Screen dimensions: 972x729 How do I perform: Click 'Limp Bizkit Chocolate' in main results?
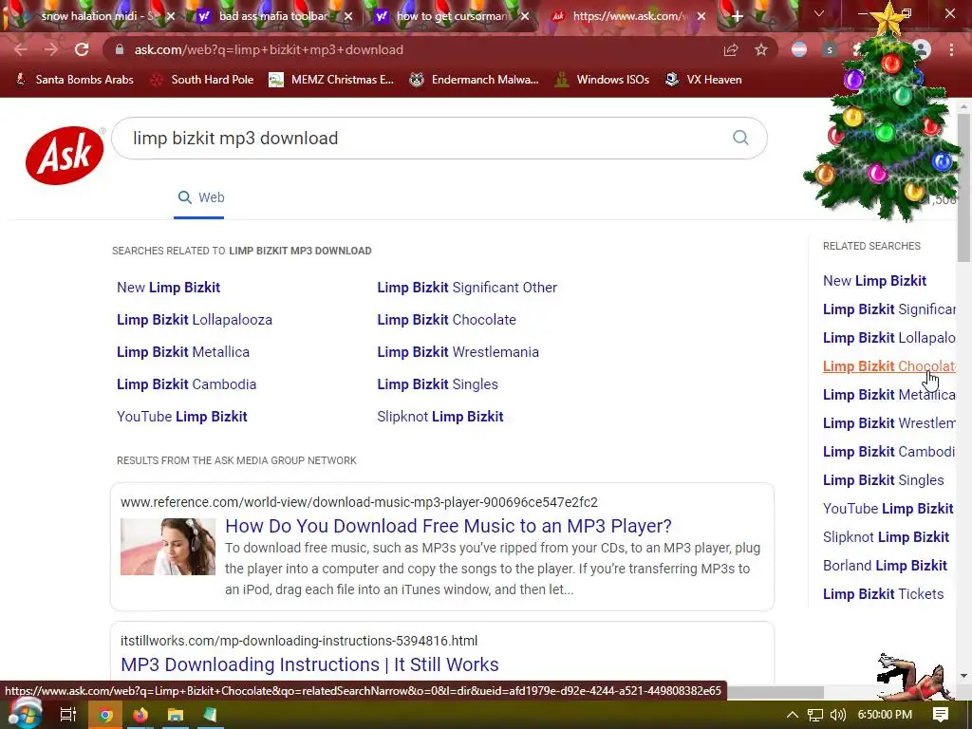tap(447, 319)
